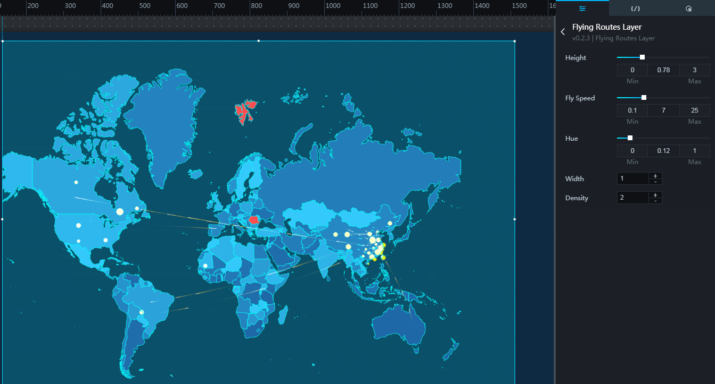Open the settings configuration tab
Viewport: 715px width, 384px height.
tap(582, 8)
